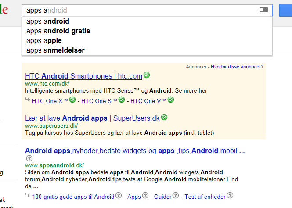Click question mark icon after Apps sitelink
Screen dimensions: 292x208
pos(145,195)
